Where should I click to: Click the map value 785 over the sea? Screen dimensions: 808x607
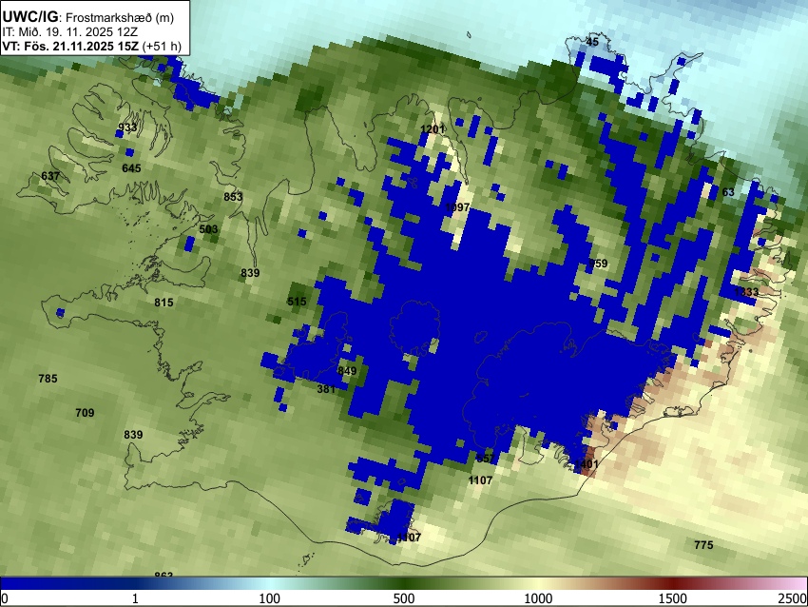(x=48, y=379)
